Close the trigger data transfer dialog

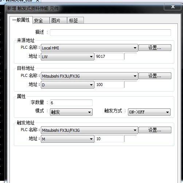172,7
